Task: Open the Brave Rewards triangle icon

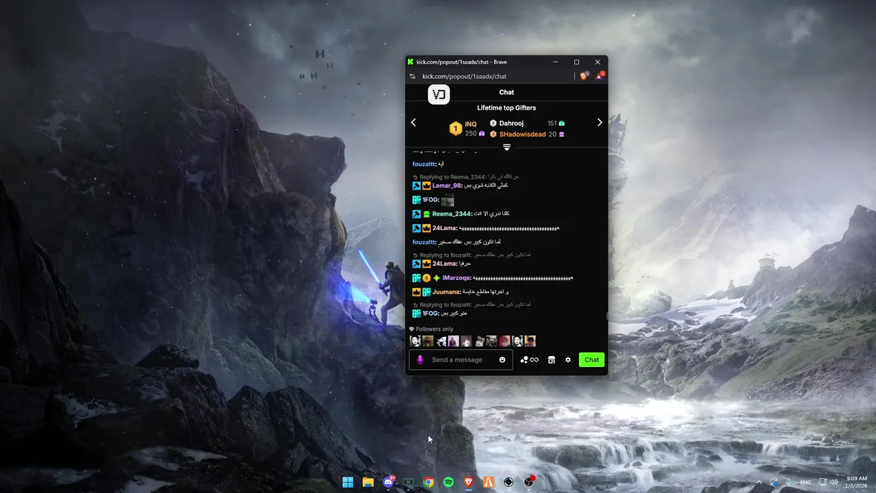Action: tap(599, 76)
